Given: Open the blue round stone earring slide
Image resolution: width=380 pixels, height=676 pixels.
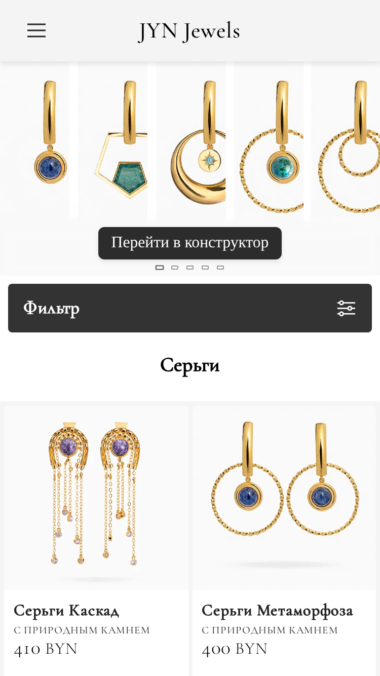Looking at the screenshot, I should click(34, 142).
